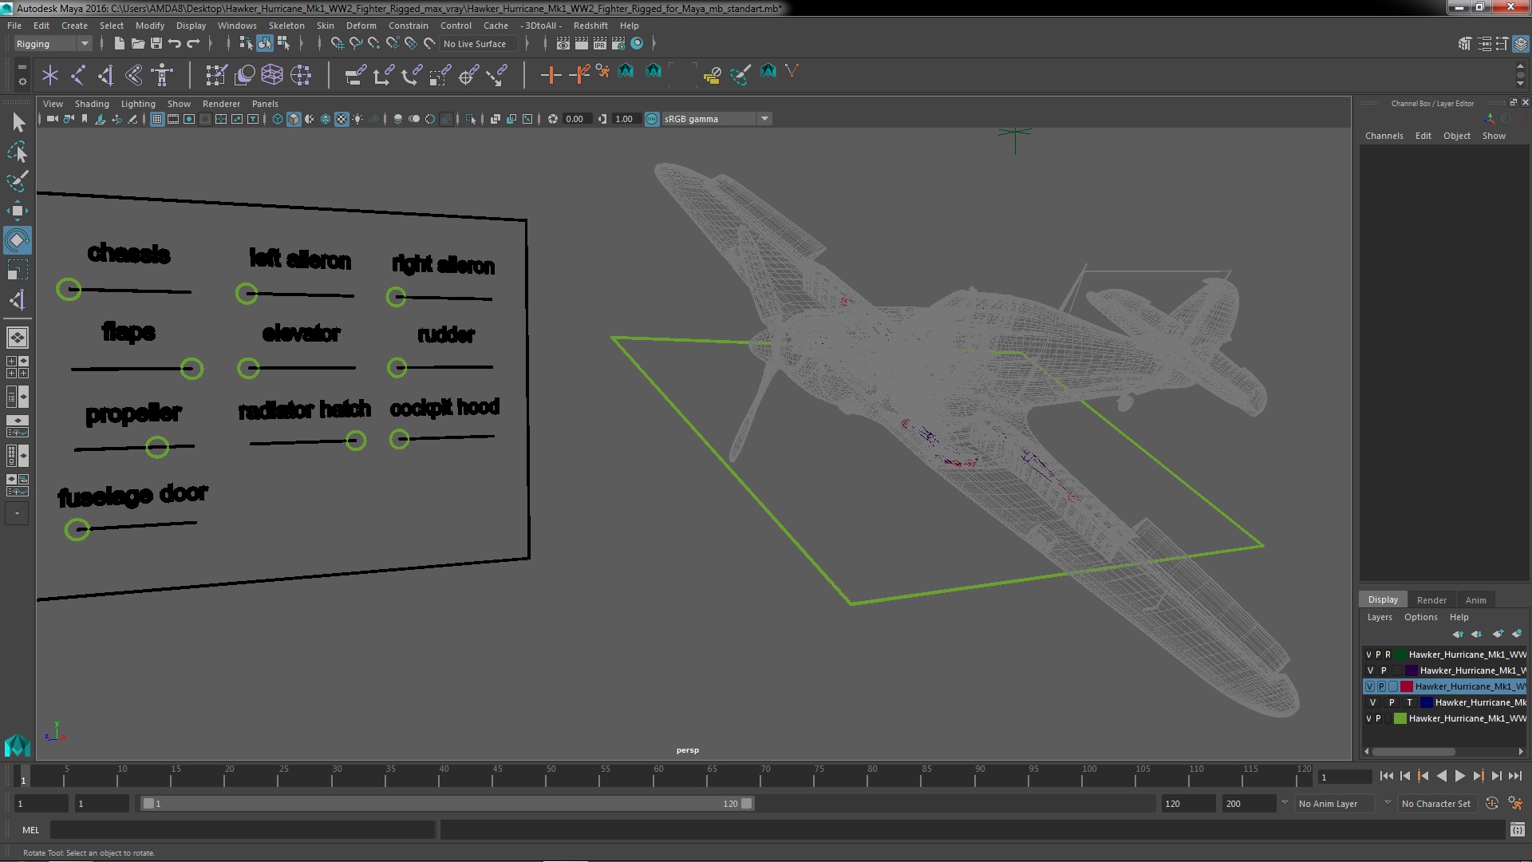This screenshot has height=862, width=1532.
Task: Open the Channels menu in Channel Box
Action: tap(1384, 136)
